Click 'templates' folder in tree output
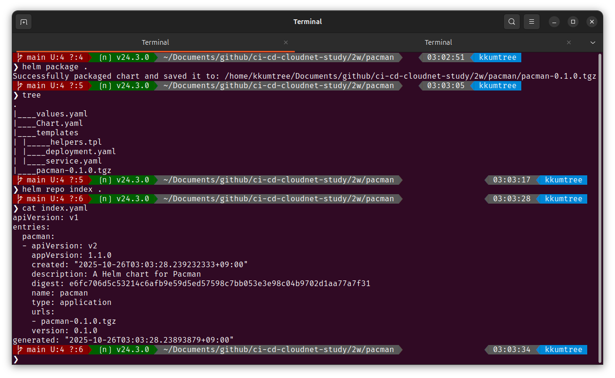Viewport: 615px width, 378px height. 57,133
